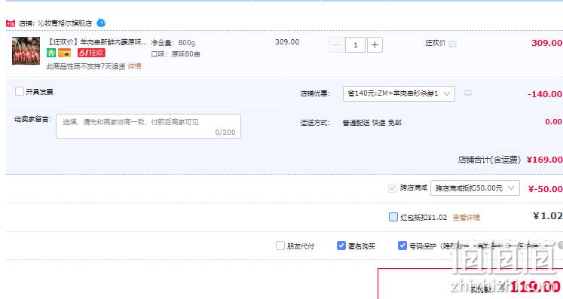Click the 口味: 原味80串 flavor text
Screen dimensions: 563x299
[x=176, y=54]
